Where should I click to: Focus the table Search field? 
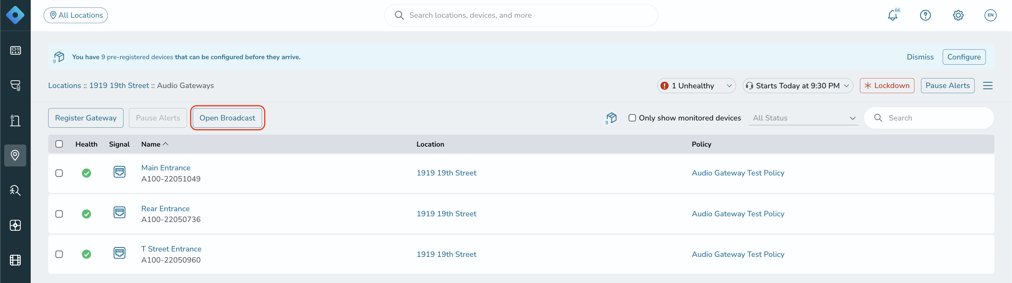point(929,117)
